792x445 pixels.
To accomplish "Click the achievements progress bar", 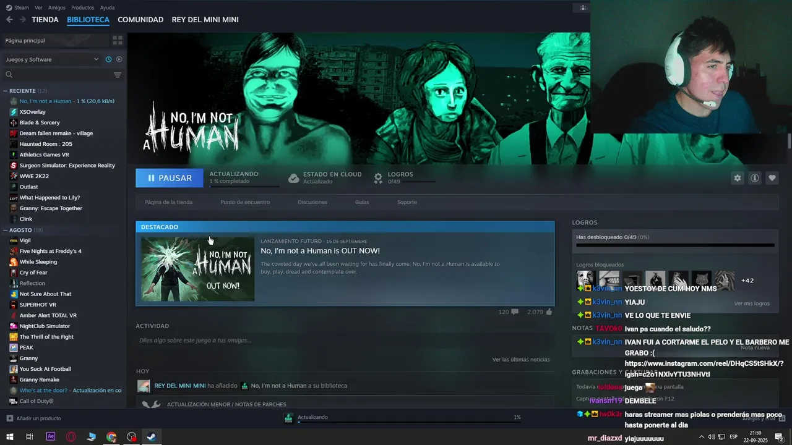I will tap(675, 245).
